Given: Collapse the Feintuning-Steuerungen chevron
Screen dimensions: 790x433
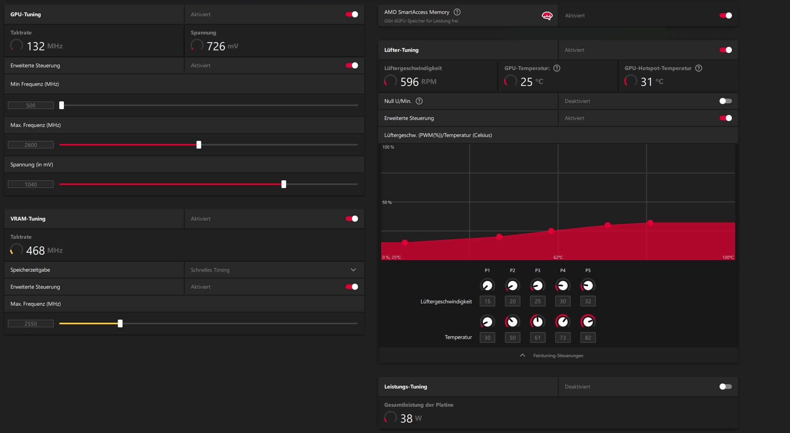Looking at the screenshot, I should (523, 355).
